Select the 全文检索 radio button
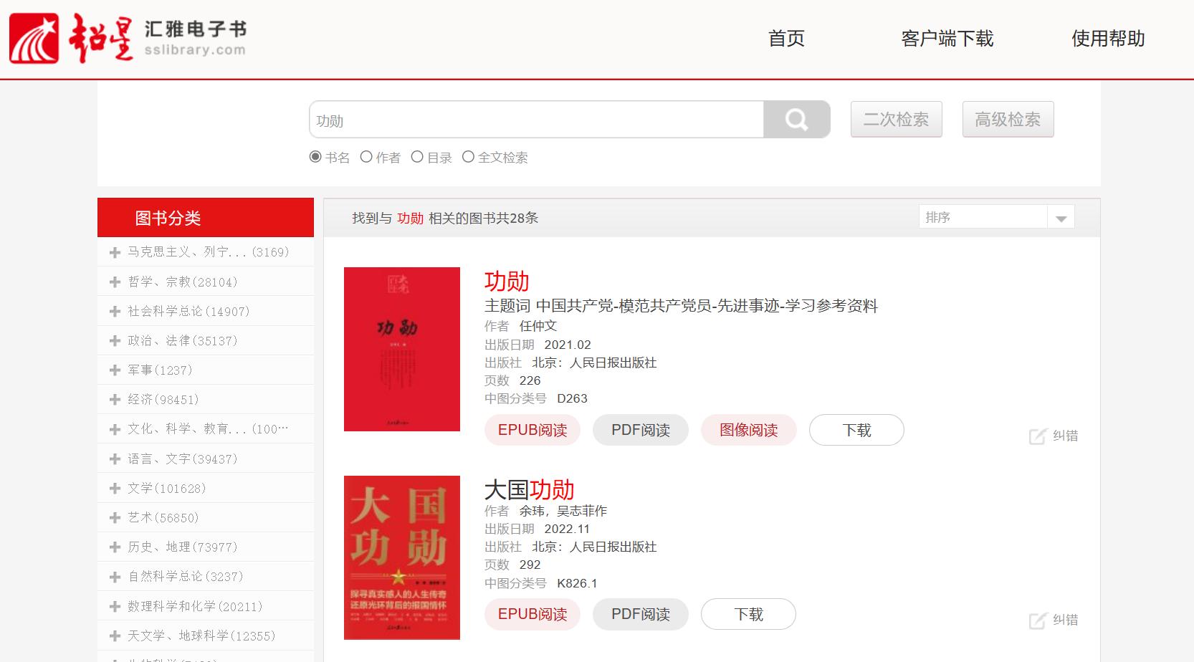This screenshot has height=662, width=1194. pos(468,157)
